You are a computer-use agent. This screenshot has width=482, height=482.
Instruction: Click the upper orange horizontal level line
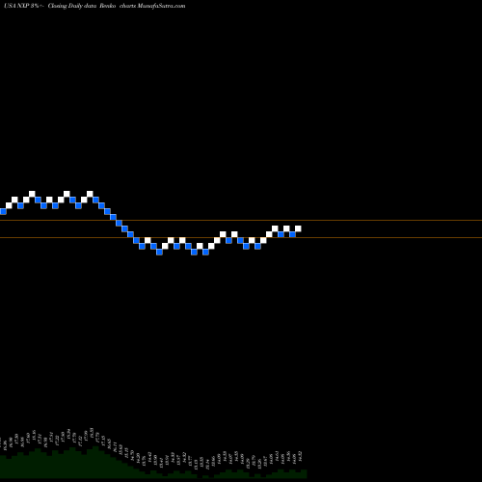(241, 221)
